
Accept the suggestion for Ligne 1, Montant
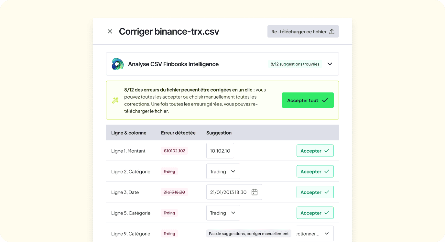pos(315,151)
